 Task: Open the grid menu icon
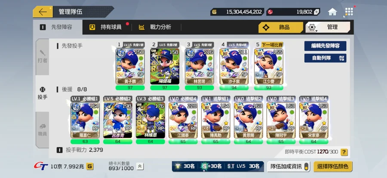coord(349,12)
